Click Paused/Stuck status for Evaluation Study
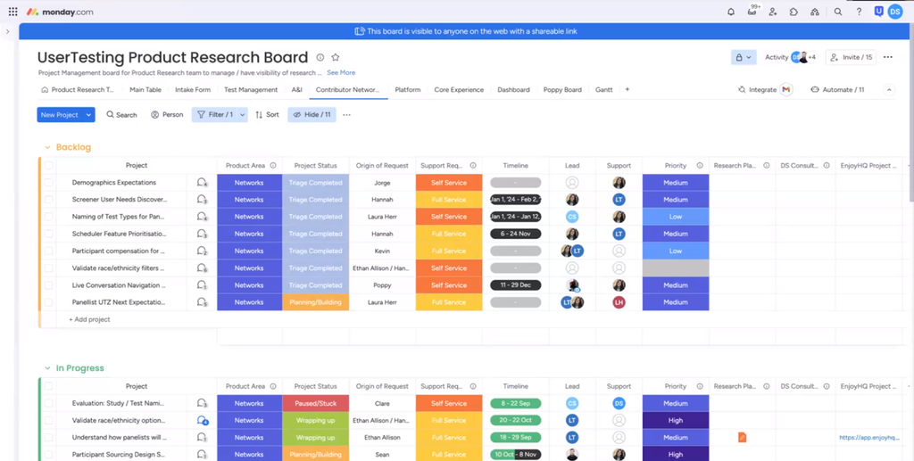The image size is (914, 461). coord(315,403)
